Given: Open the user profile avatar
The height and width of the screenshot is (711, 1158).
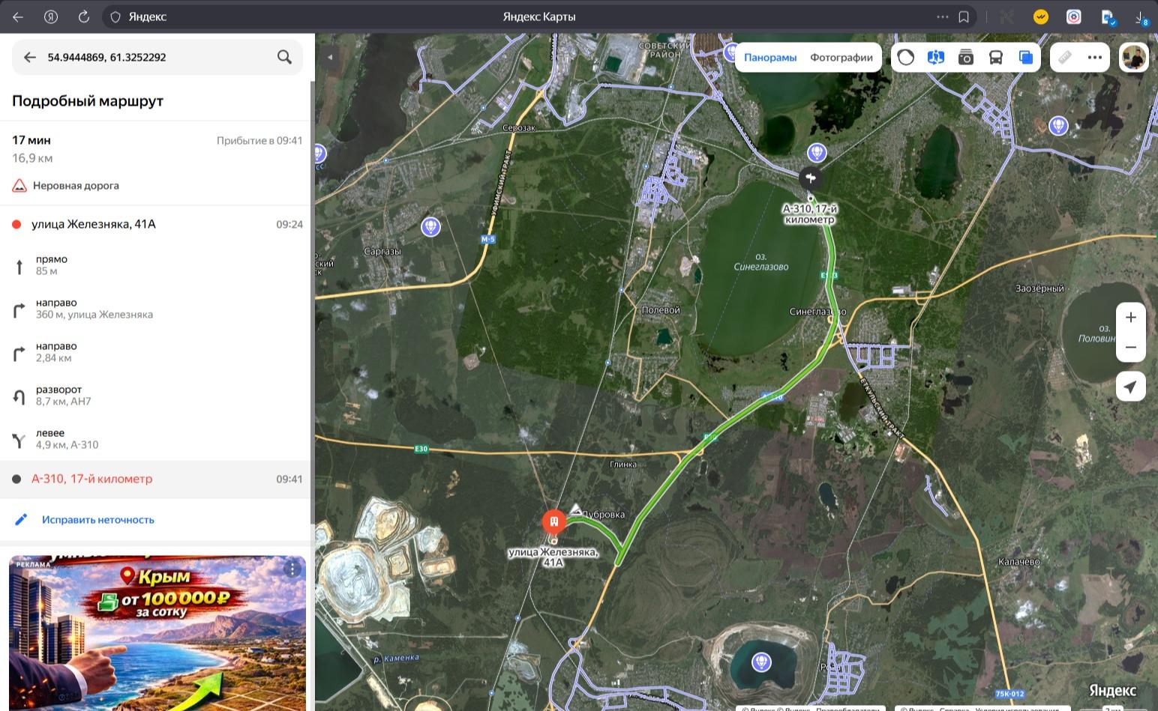Looking at the screenshot, I should point(1134,57).
